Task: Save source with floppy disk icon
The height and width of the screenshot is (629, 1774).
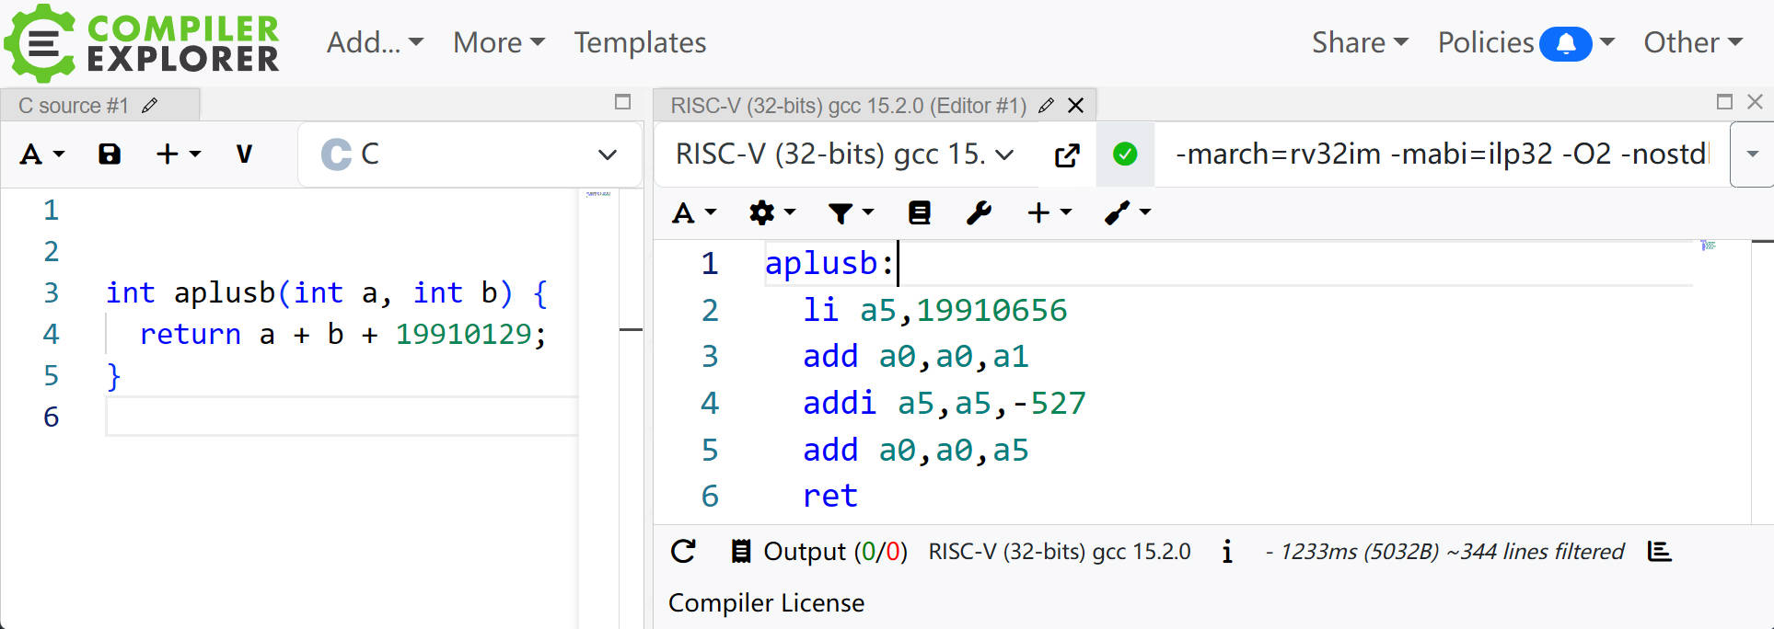Action: (x=110, y=154)
